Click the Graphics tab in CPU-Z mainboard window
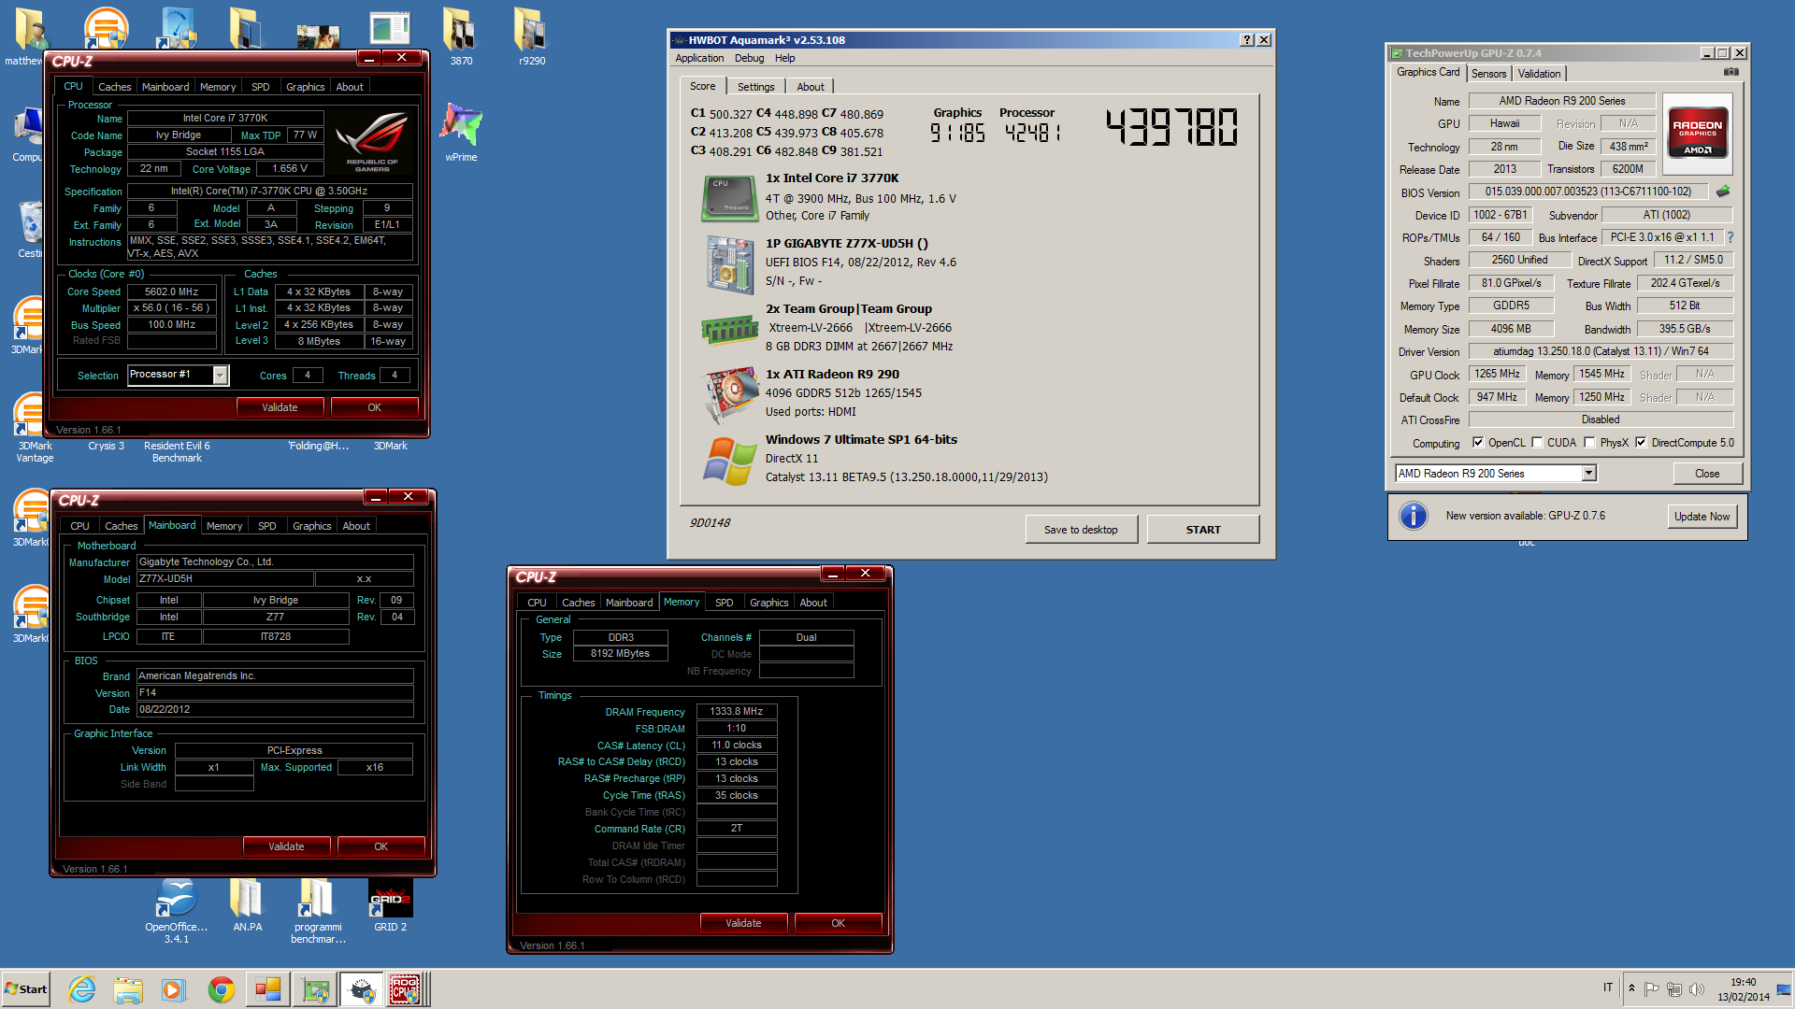The width and height of the screenshot is (1795, 1009). pos(311,526)
